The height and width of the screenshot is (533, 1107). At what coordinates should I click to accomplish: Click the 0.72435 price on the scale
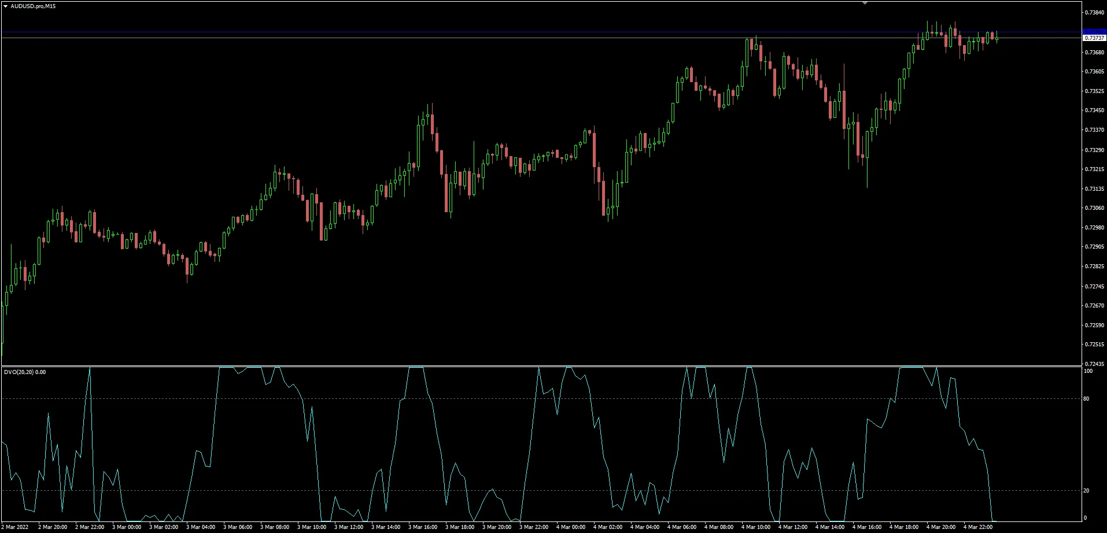pos(1094,364)
